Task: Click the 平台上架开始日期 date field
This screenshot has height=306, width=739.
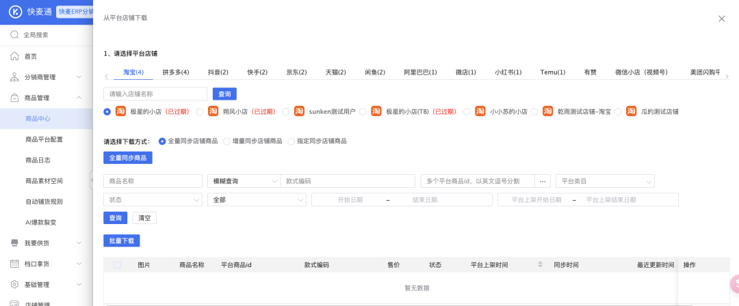Action: pyautogui.click(x=536, y=199)
